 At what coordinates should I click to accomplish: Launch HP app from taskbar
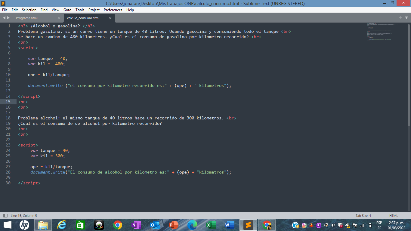pos(24,225)
